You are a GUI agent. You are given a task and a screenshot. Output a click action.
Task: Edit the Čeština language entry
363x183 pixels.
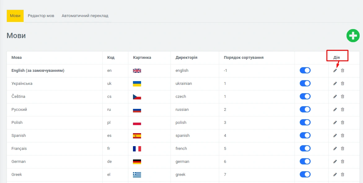click(x=335, y=97)
